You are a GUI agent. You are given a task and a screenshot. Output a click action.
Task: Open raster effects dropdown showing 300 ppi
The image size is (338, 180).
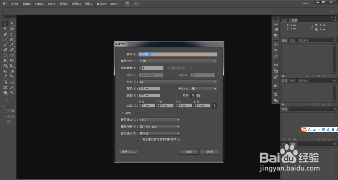pos(159,127)
